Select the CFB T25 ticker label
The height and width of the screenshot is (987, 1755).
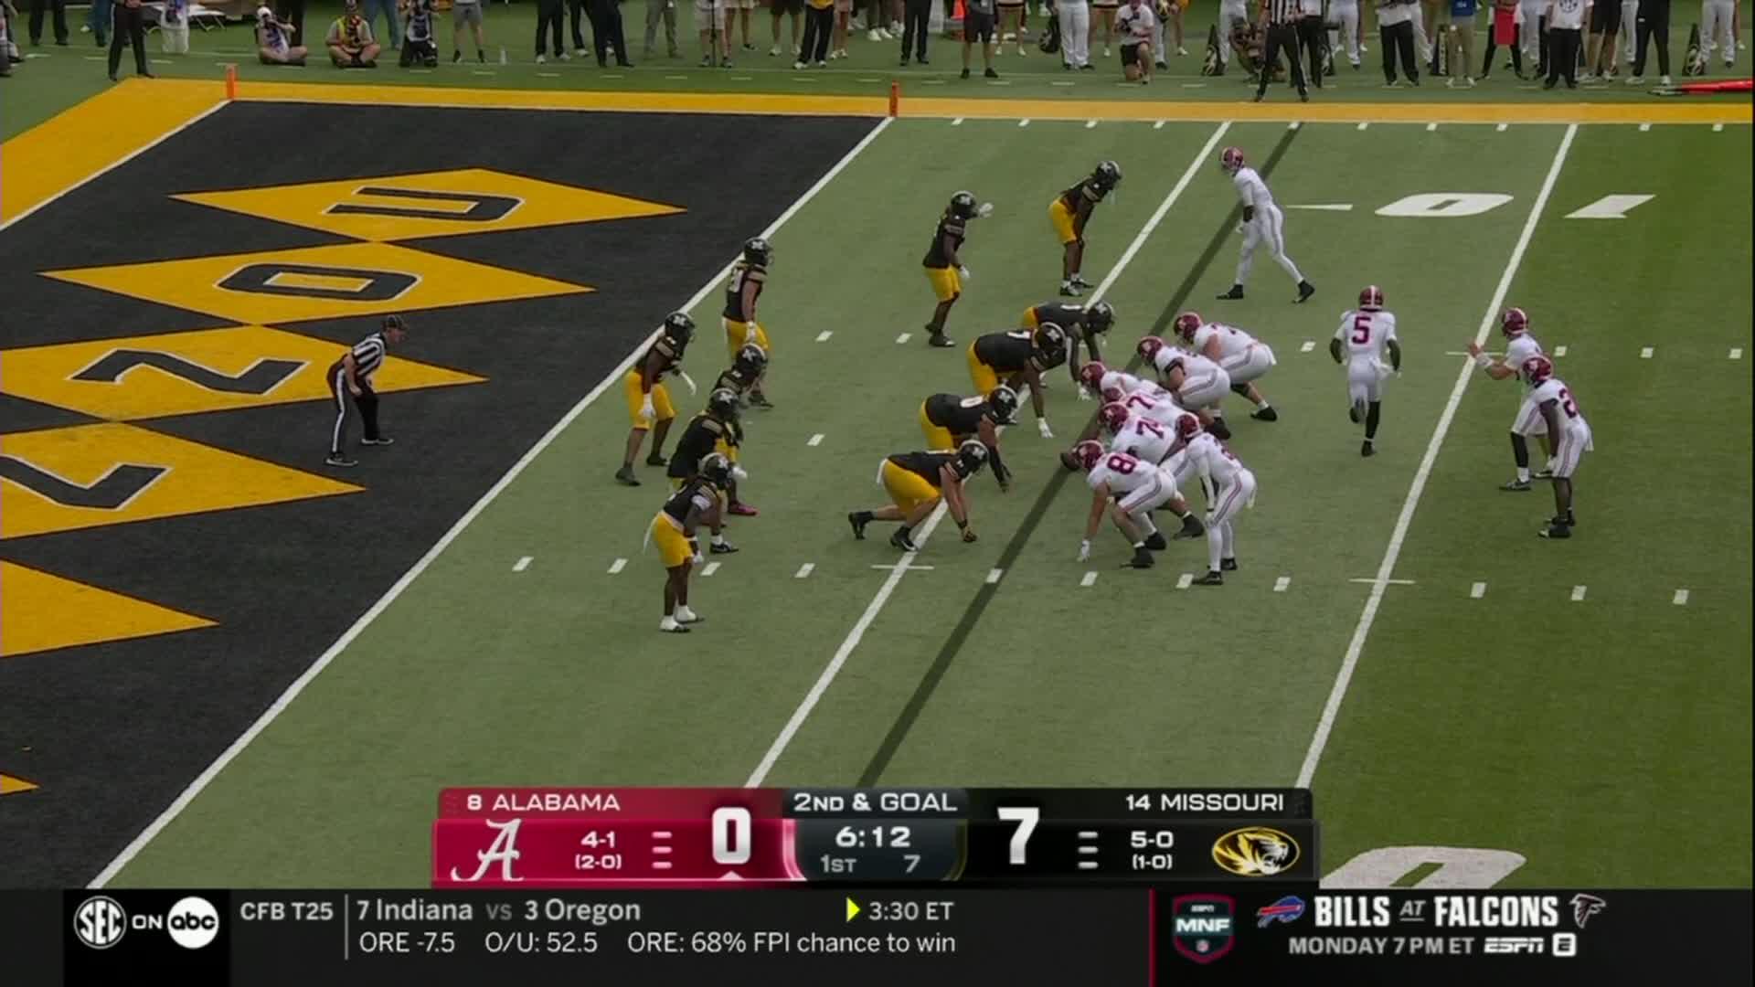[x=286, y=911]
